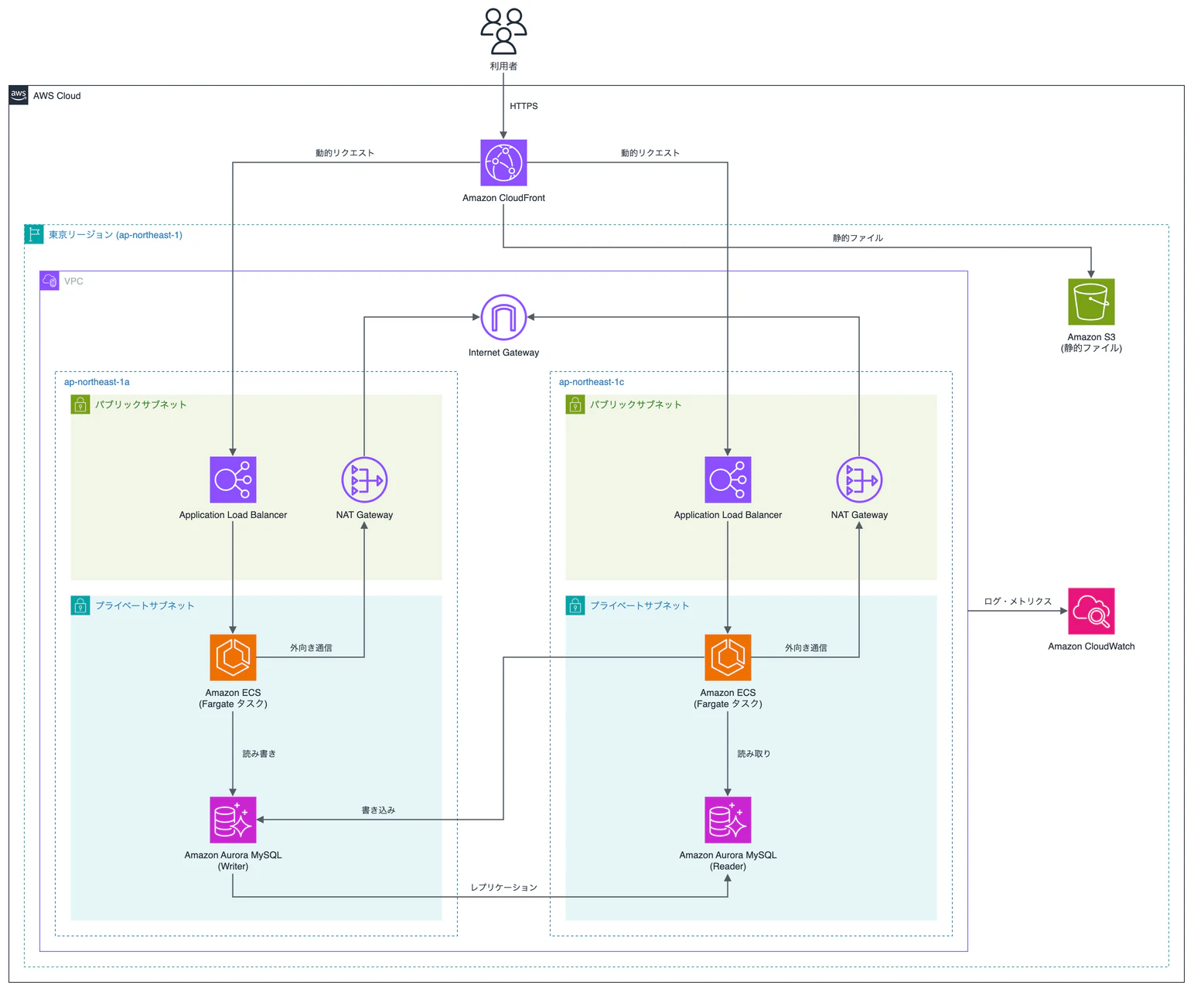Click the Amazon Aurora MySQL (Reader) label
This screenshot has height=992, width=1194.
[728, 861]
